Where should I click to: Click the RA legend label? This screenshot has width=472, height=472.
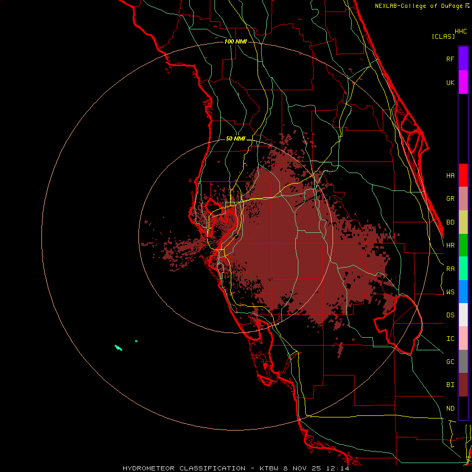pyautogui.click(x=450, y=269)
